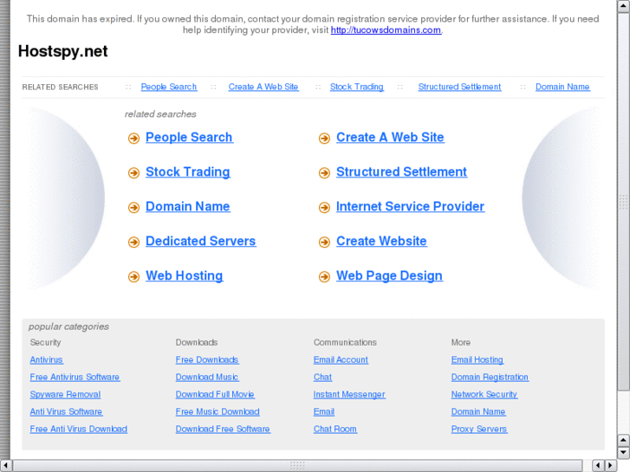This screenshot has width=630, height=472.
Task: Open the Email link under Communications
Action: 324,411
